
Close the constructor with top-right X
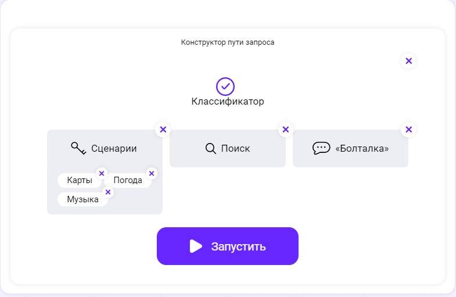pyautogui.click(x=408, y=61)
